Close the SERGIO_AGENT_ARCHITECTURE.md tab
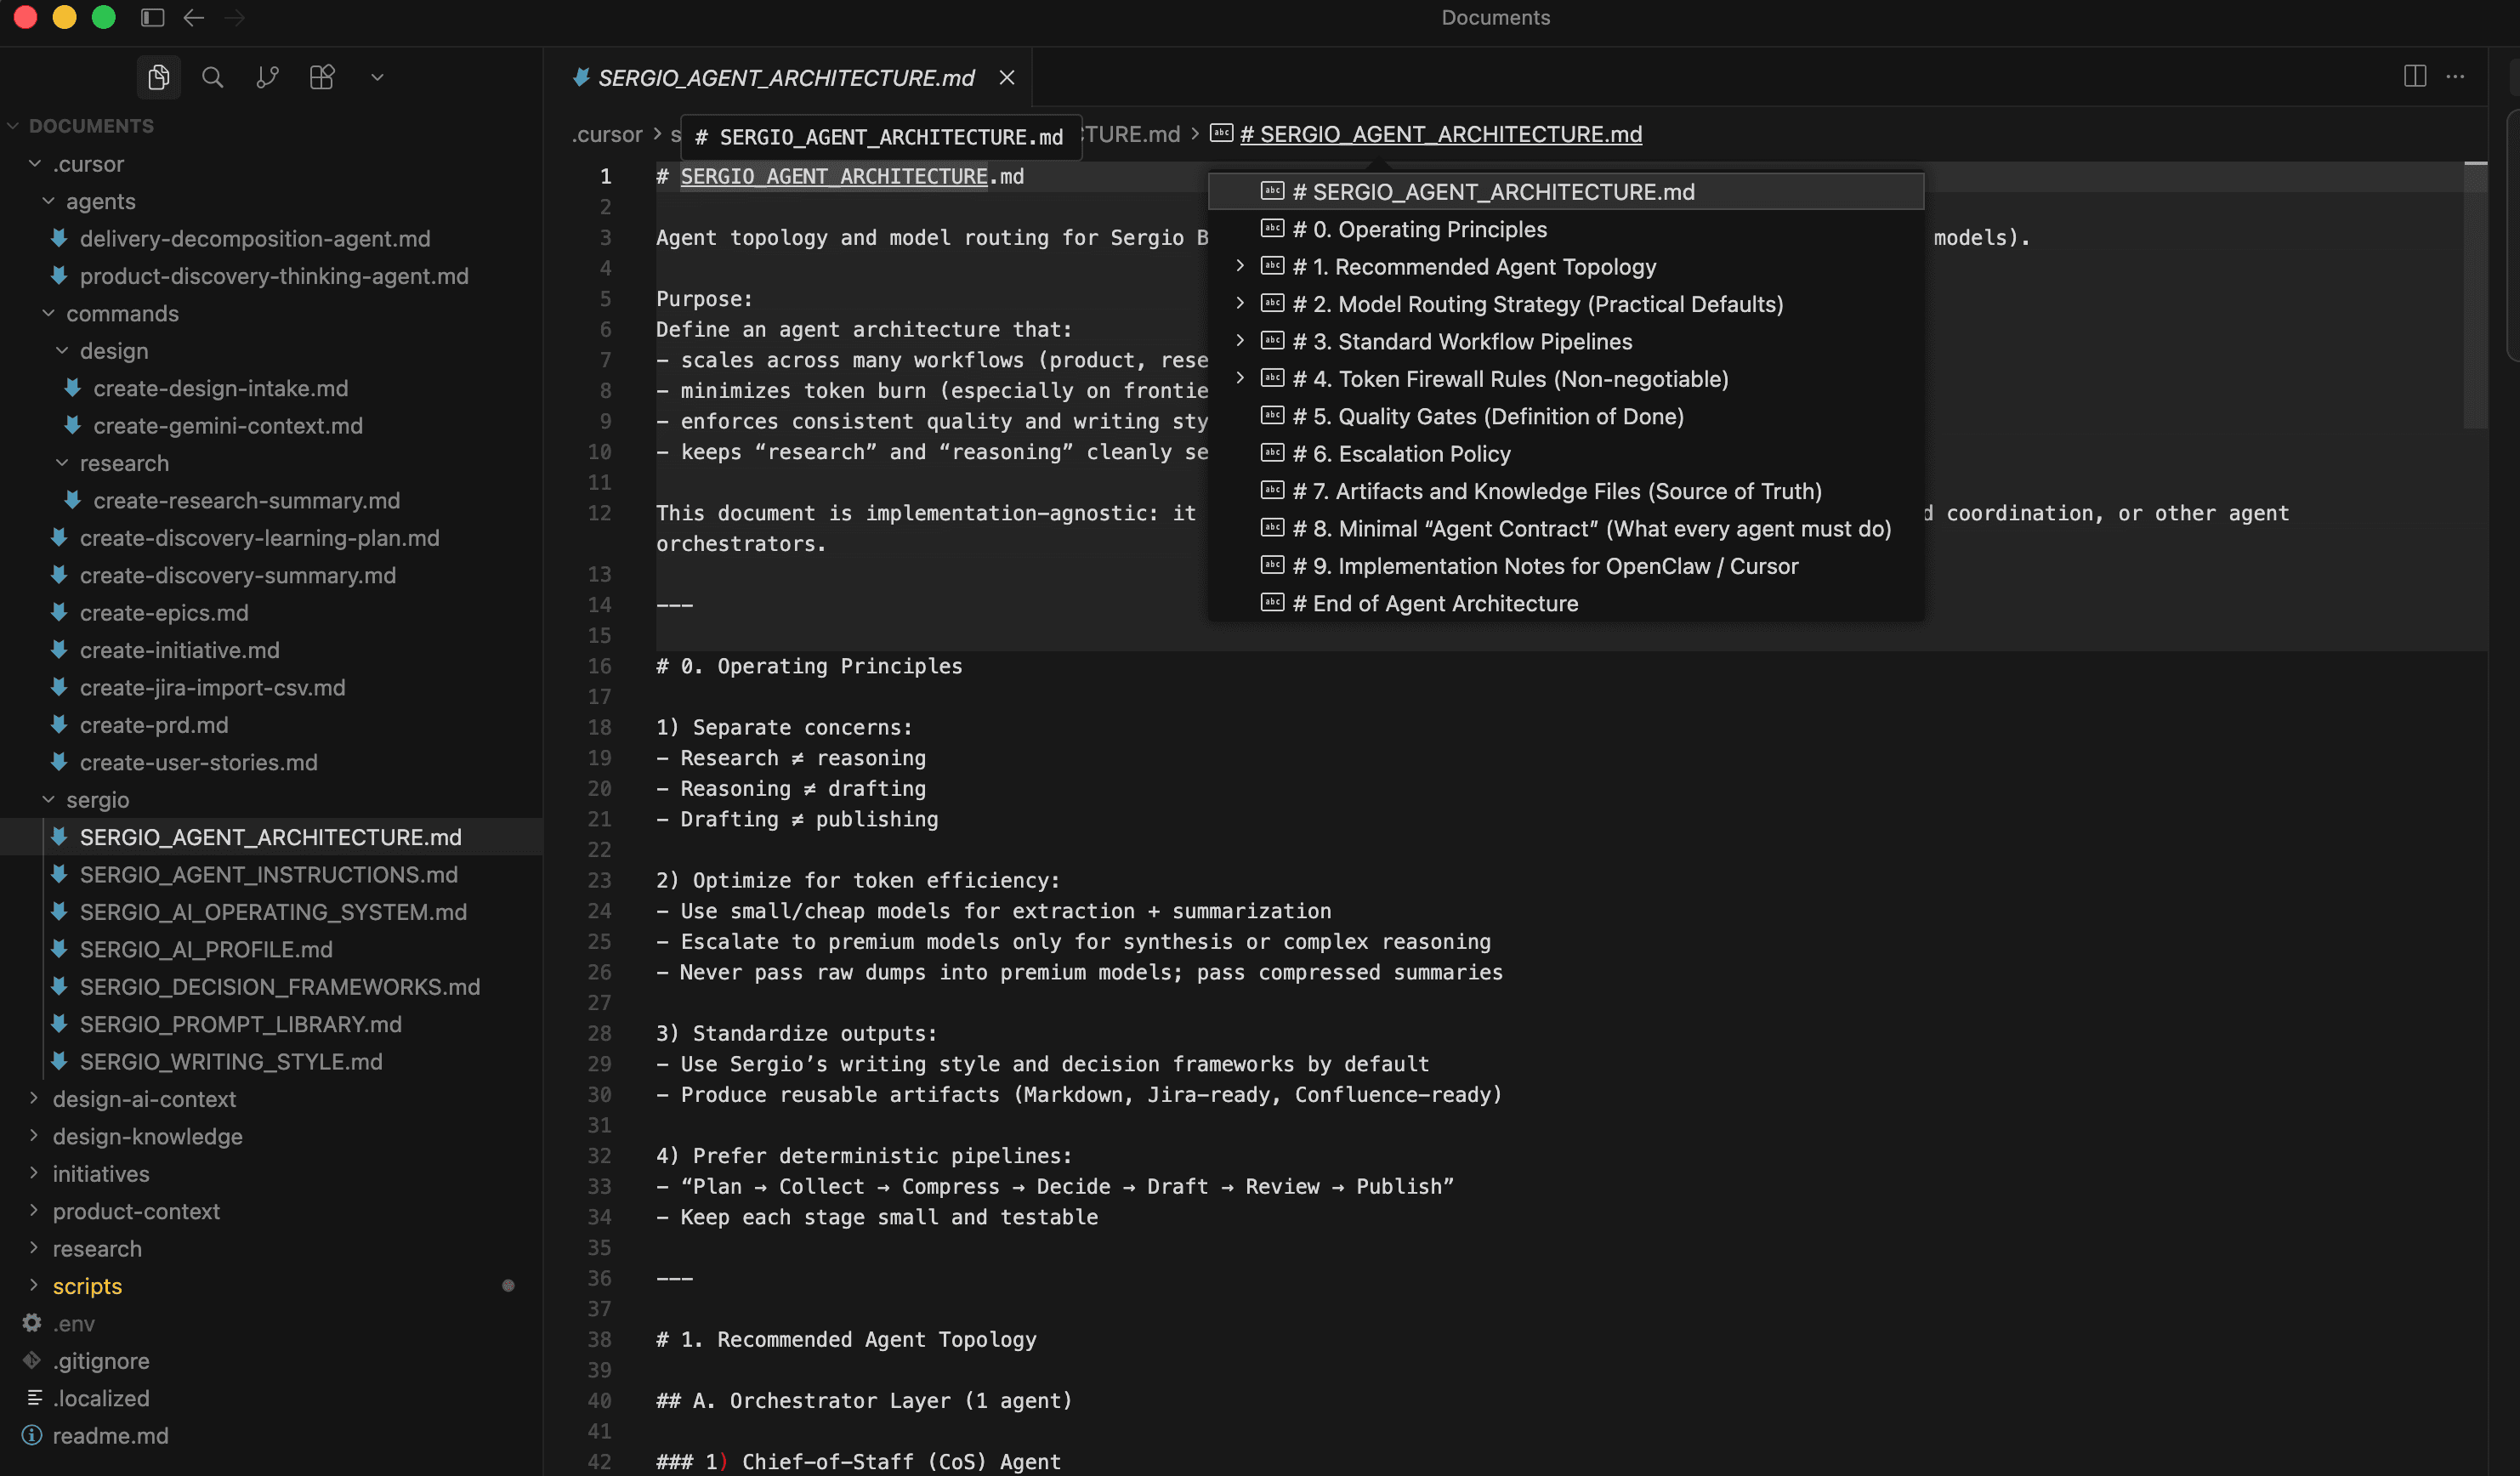The height and width of the screenshot is (1476, 2520). coord(1007,77)
